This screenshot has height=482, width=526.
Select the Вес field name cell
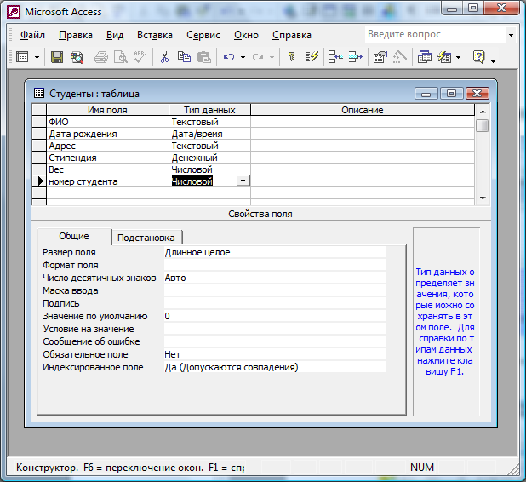coord(107,169)
